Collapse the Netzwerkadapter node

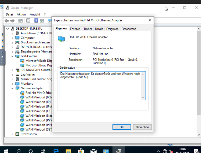(x=12, y=88)
